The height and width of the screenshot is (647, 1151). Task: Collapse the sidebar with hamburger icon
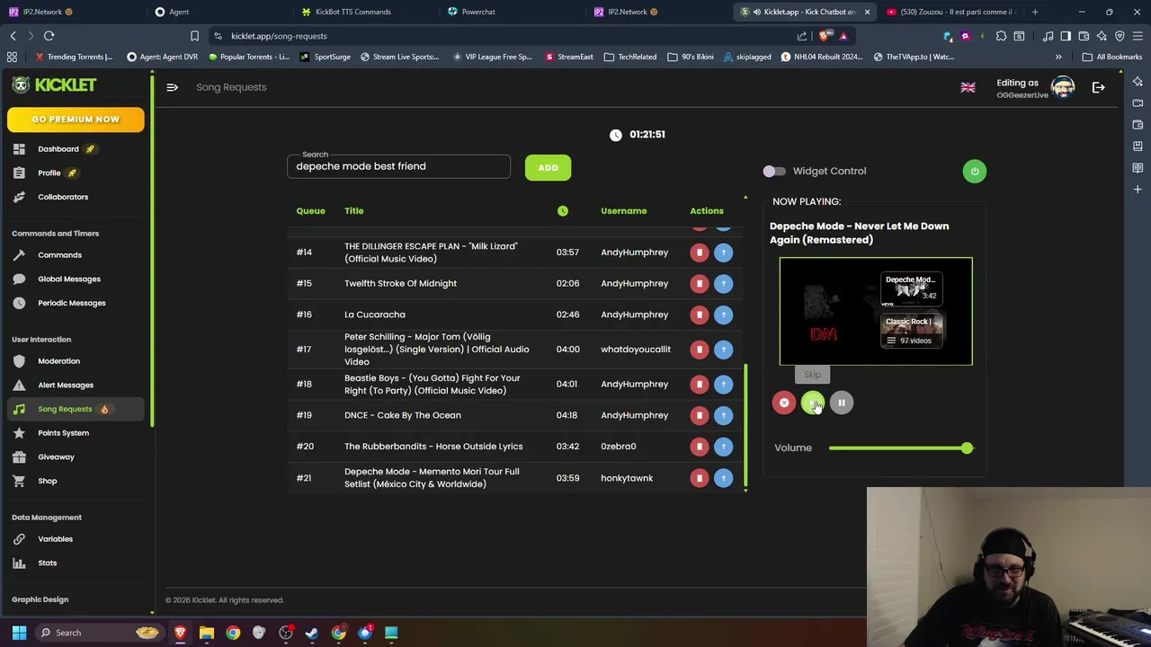172,87
